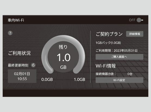Click the Wi-Fi情報 section heading
Image resolution: width=151 pixels, height=112 pixels.
[x=106, y=66]
